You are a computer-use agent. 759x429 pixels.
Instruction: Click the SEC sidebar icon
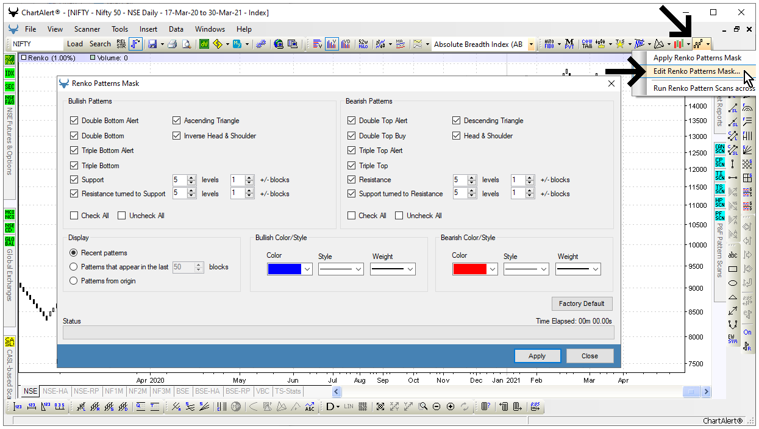(x=10, y=87)
